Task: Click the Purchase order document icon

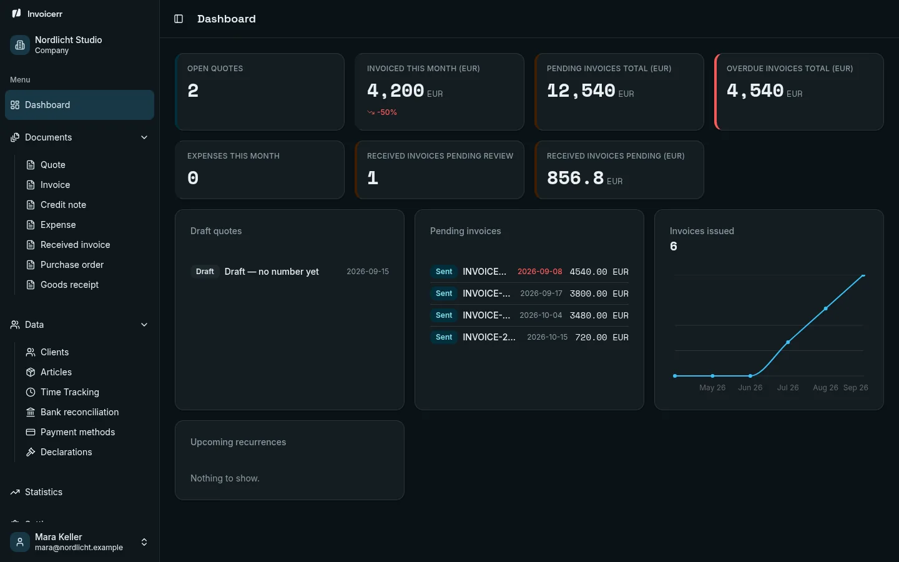Action: point(31,265)
